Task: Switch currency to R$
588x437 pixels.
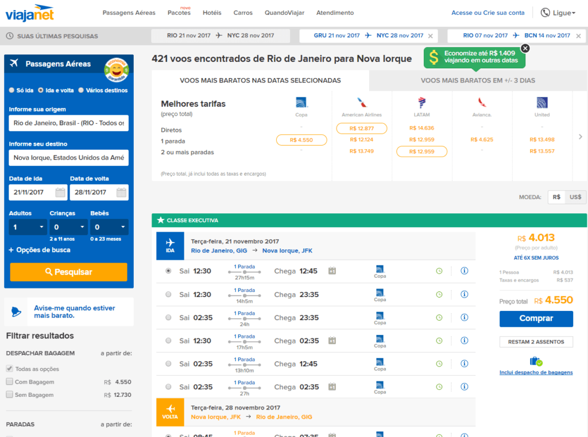Action: [556, 197]
